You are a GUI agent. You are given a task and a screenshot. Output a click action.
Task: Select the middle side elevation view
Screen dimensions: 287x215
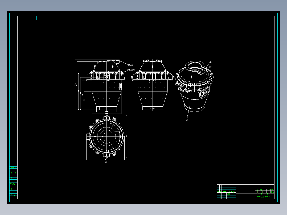(153, 85)
